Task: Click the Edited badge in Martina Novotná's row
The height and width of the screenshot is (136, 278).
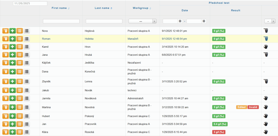Action: (241, 107)
